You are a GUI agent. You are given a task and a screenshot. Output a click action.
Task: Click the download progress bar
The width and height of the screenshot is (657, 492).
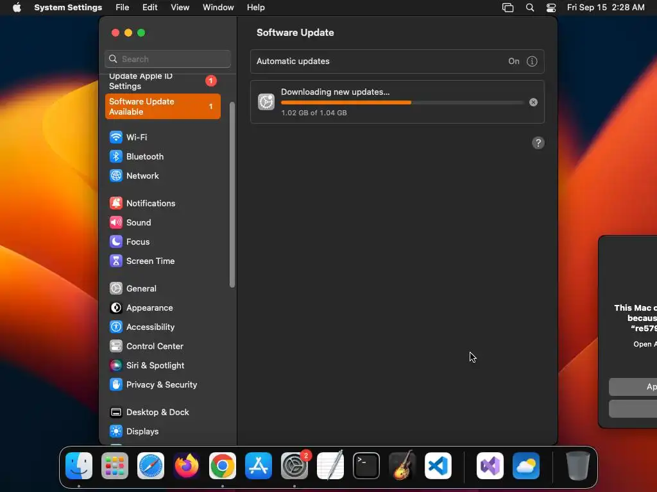402,102
